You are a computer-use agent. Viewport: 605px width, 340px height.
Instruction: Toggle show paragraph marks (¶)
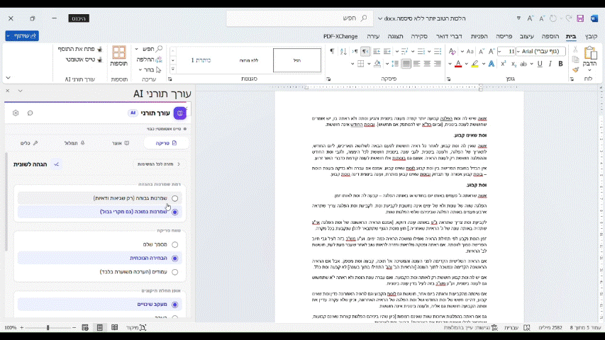332,51
